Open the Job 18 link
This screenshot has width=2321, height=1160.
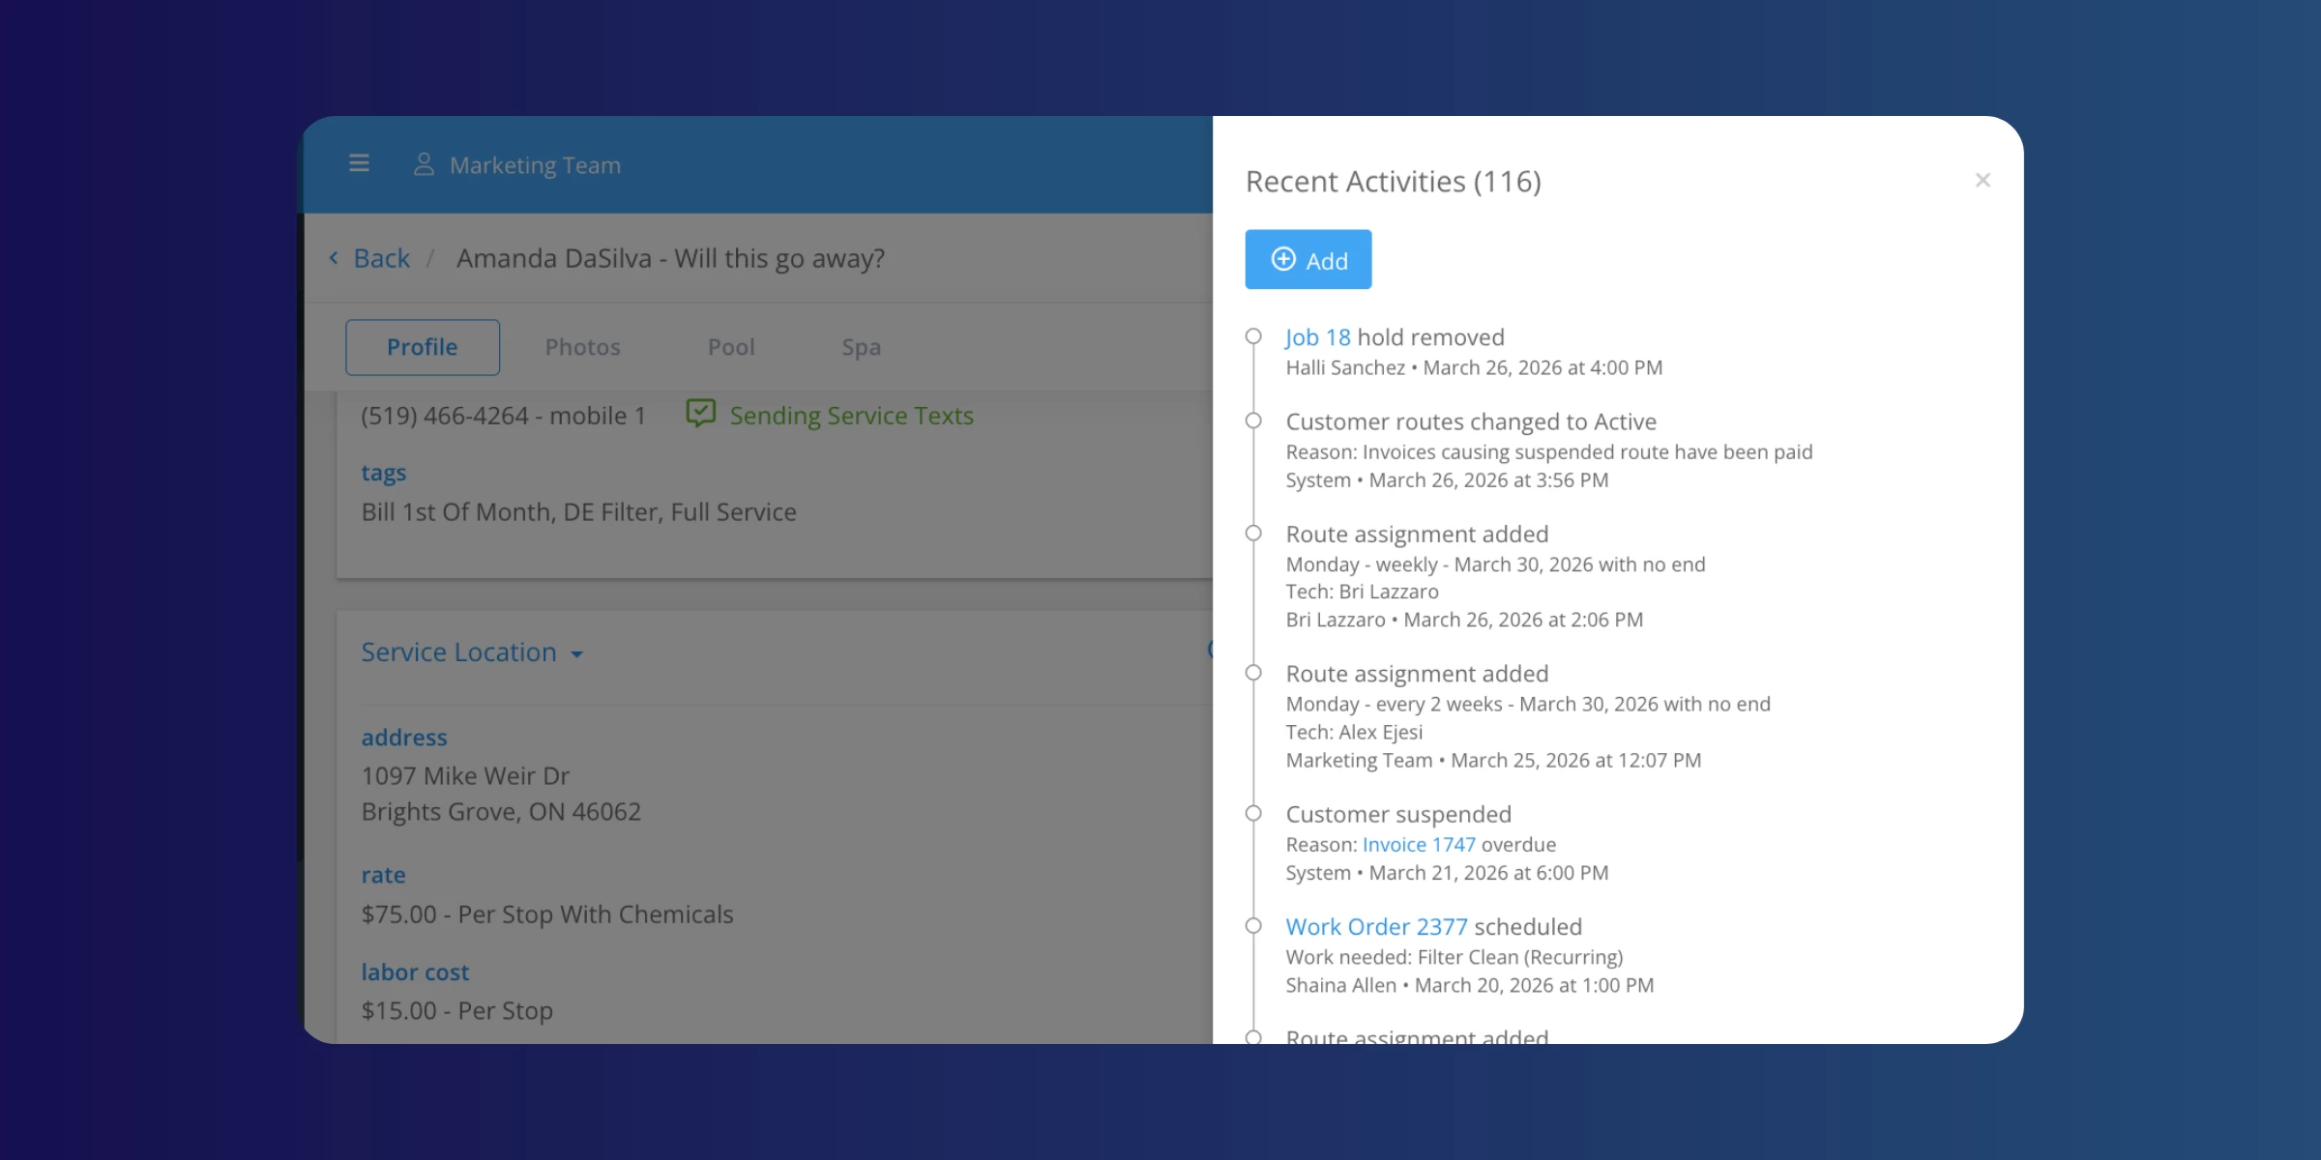pos(1317,337)
